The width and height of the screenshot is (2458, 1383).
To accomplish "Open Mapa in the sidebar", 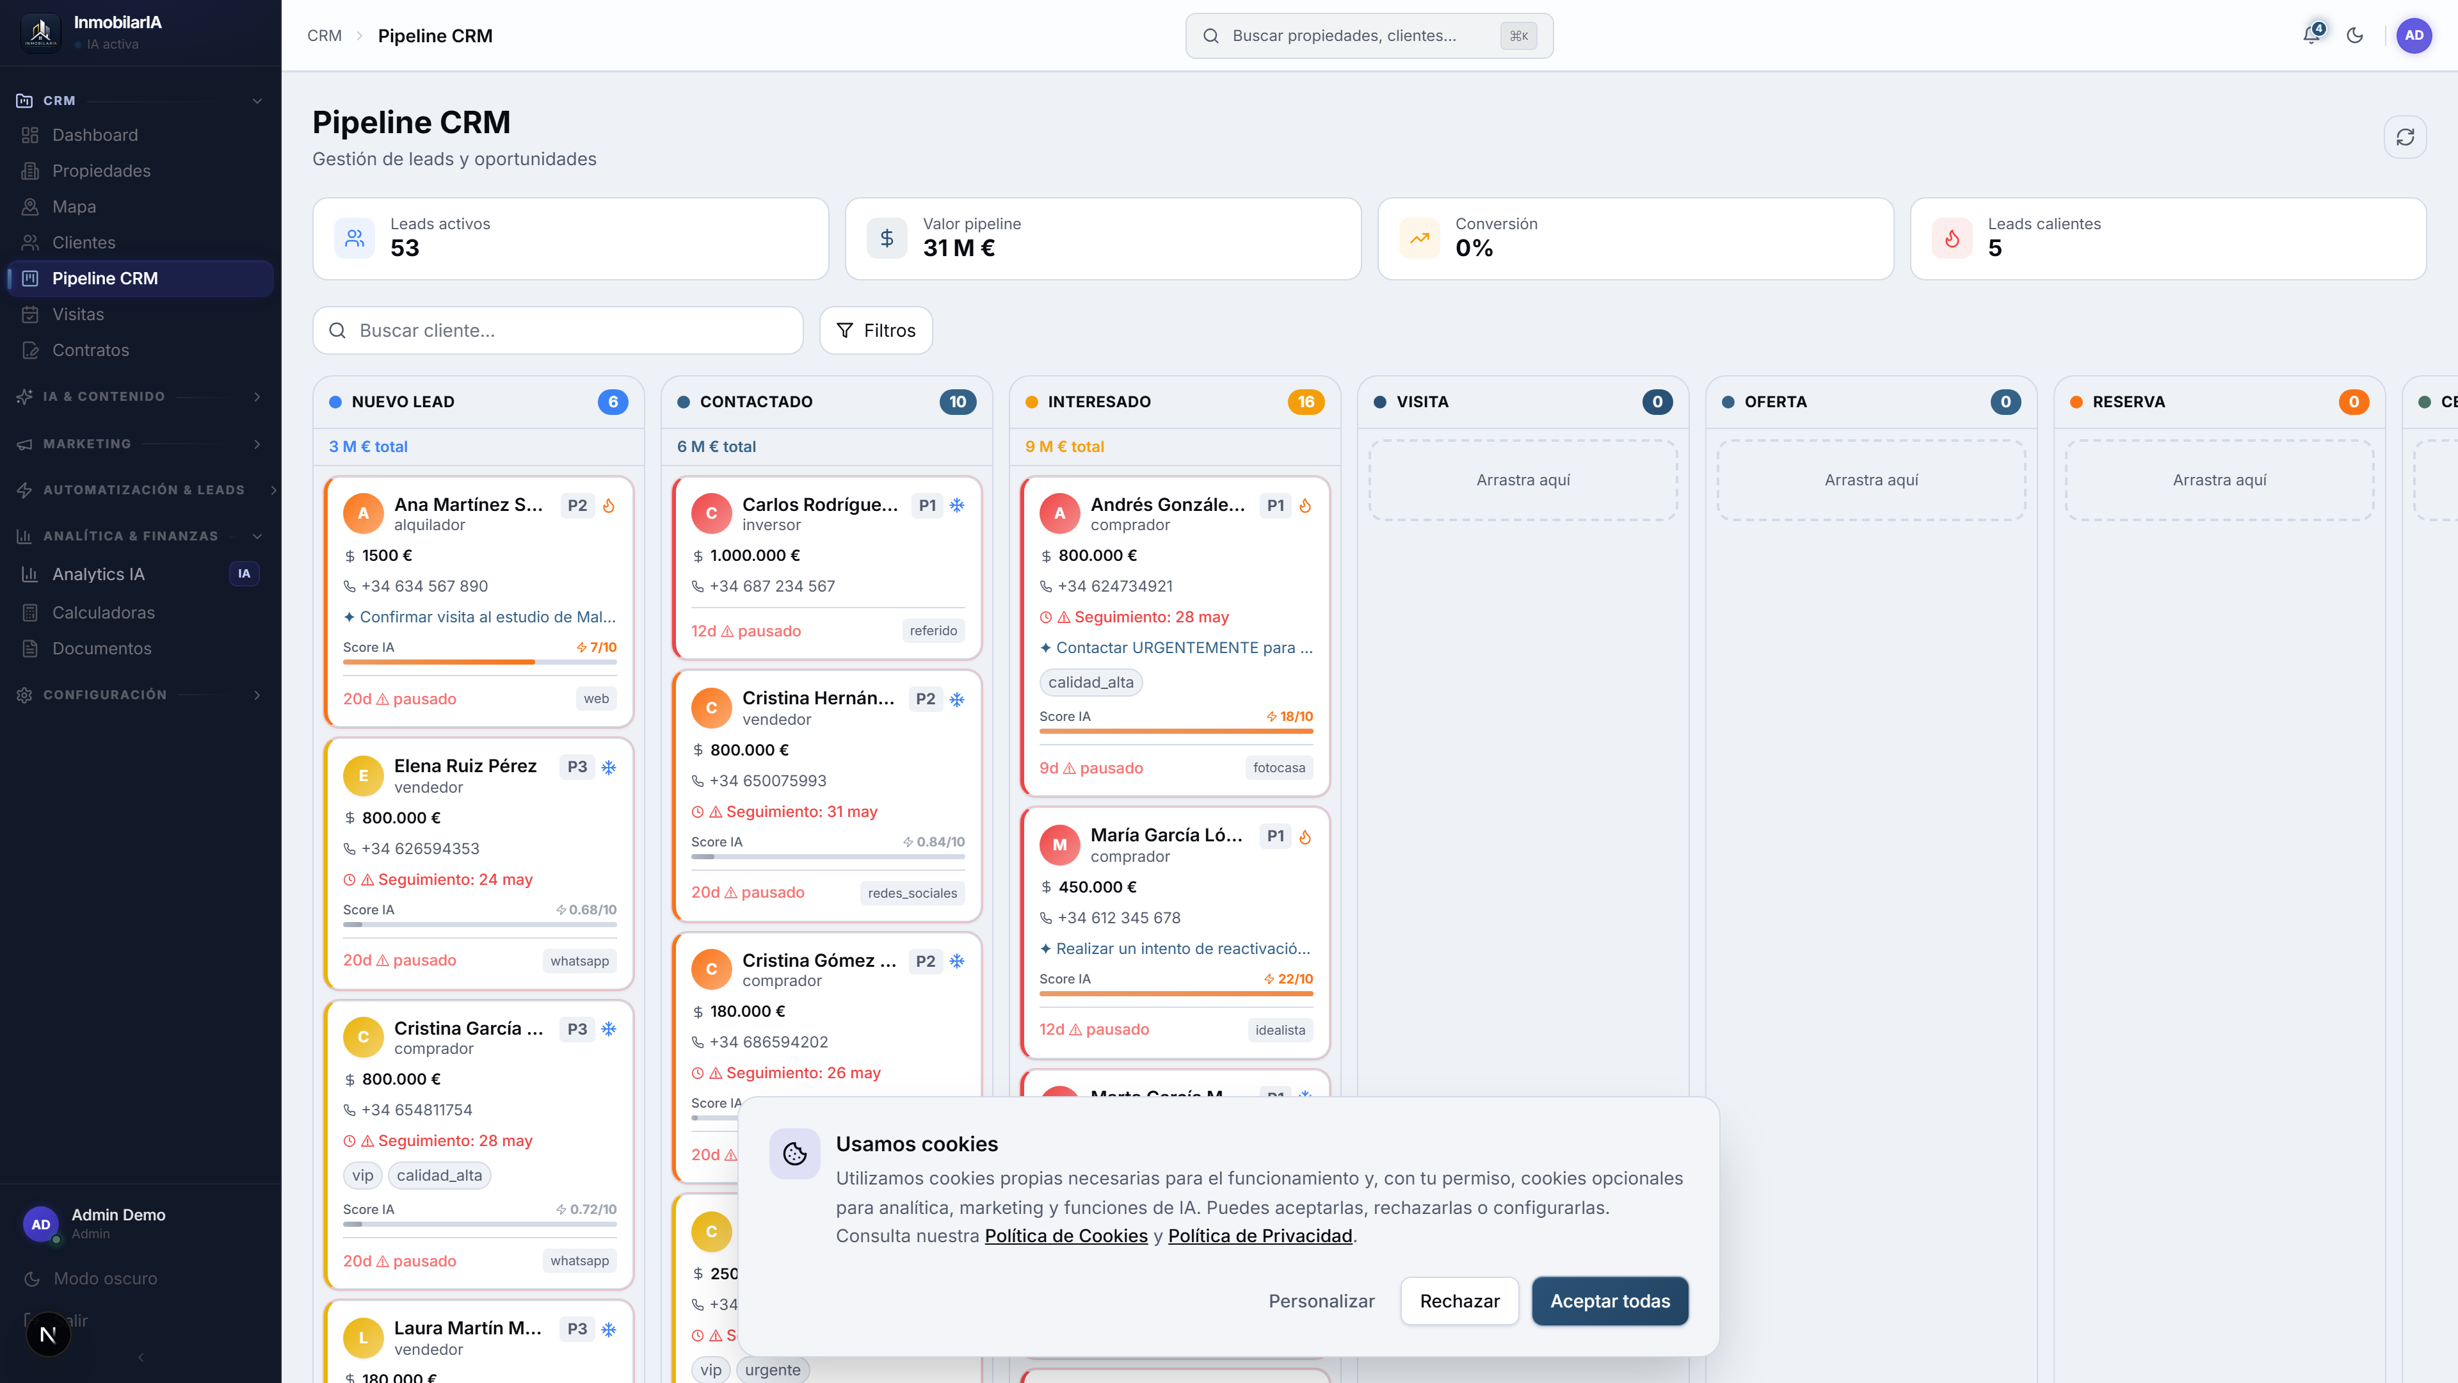I will (140, 207).
